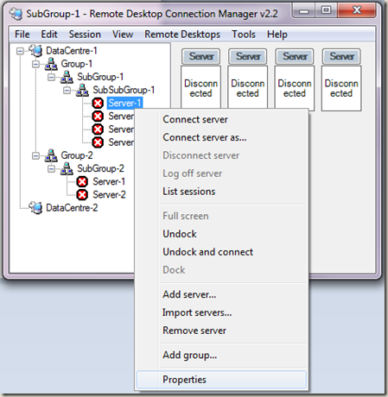388x397 pixels.
Task: Select the SubGroup-1 tree label
Action: 100,77
